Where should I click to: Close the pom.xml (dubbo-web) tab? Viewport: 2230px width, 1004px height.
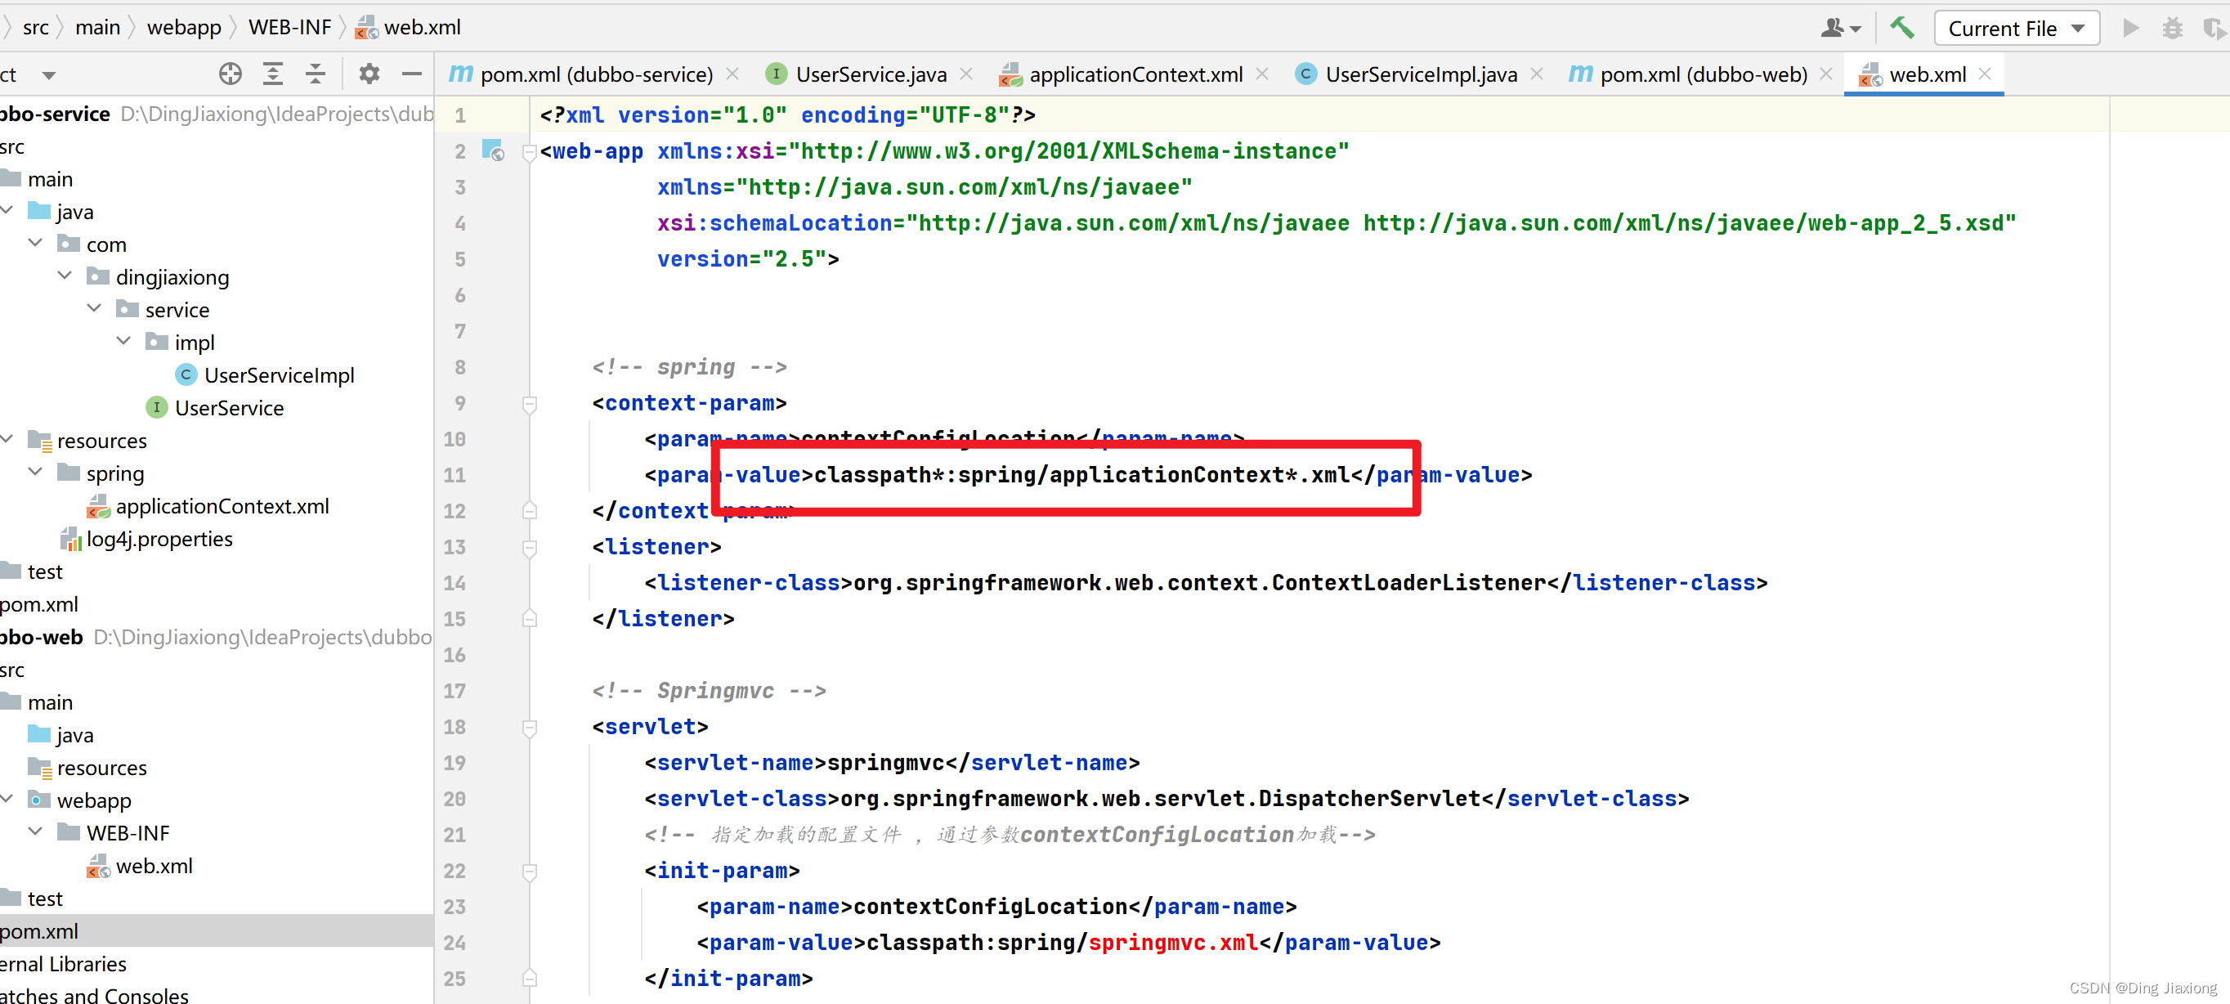point(1825,74)
